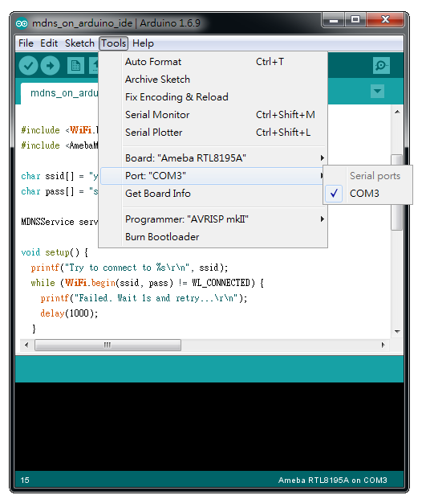Click the Verify checkmark toolbar icon
The image size is (422, 503).
click(29, 65)
